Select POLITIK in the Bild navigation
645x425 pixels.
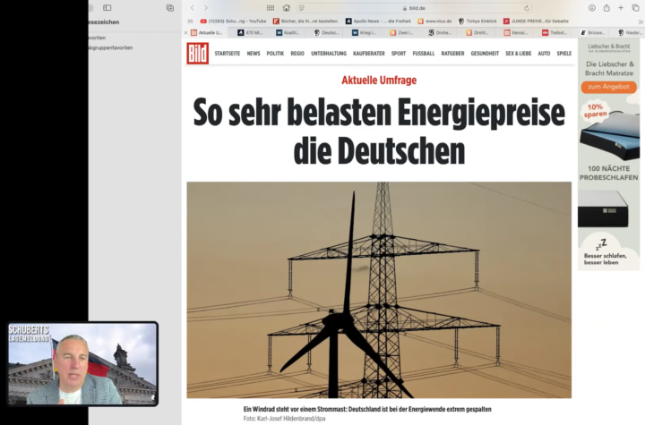point(275,54)
